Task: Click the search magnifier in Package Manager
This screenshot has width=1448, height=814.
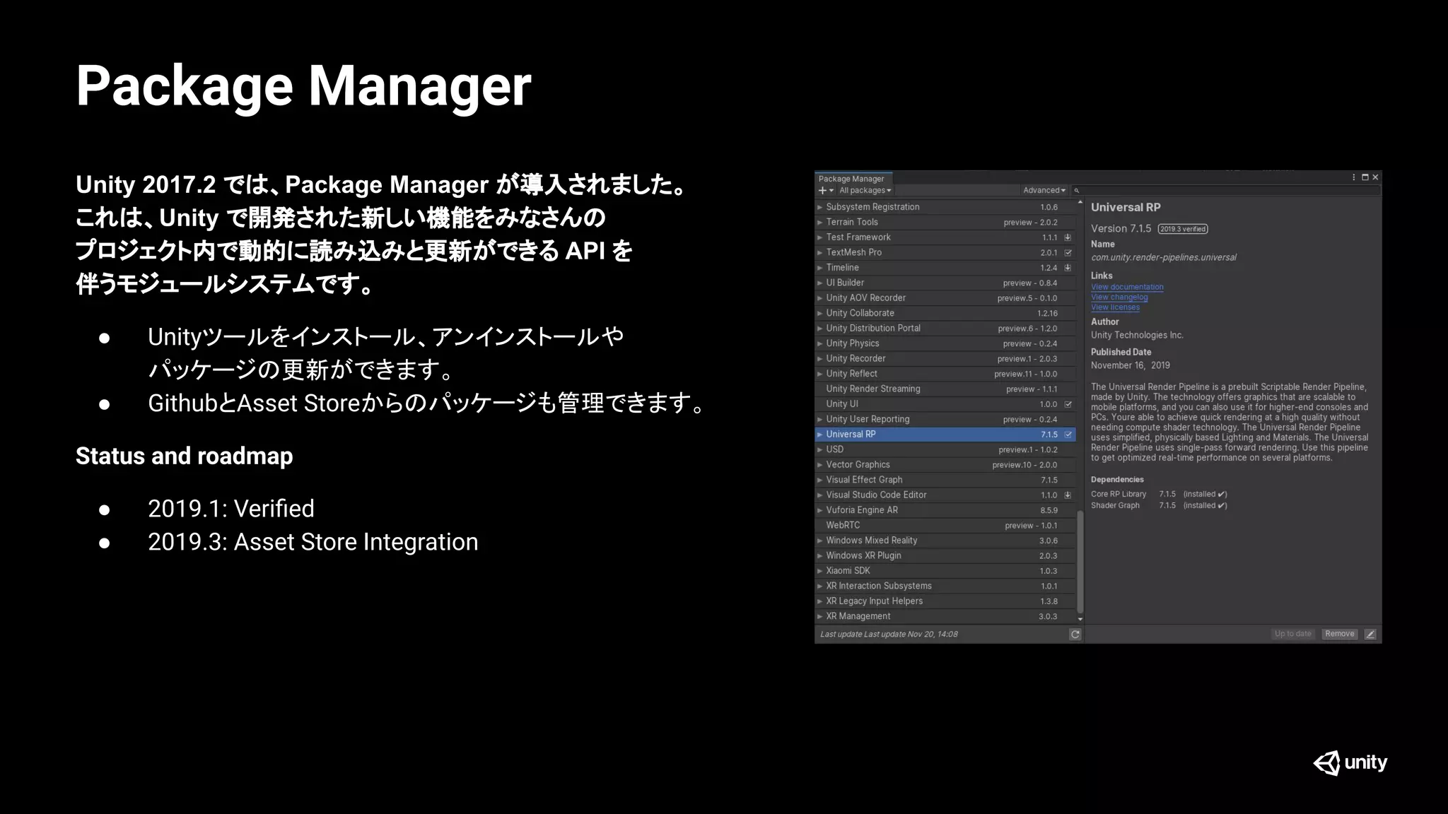Action: pos(1077,191)
